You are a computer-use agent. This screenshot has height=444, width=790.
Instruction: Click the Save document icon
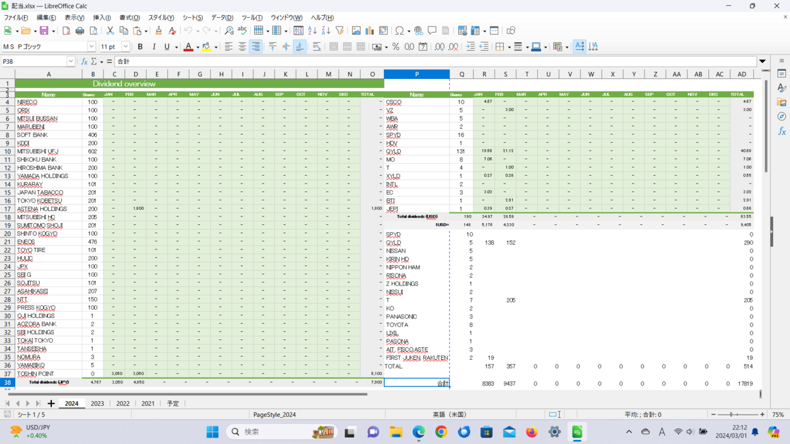[x=43, y=30]
